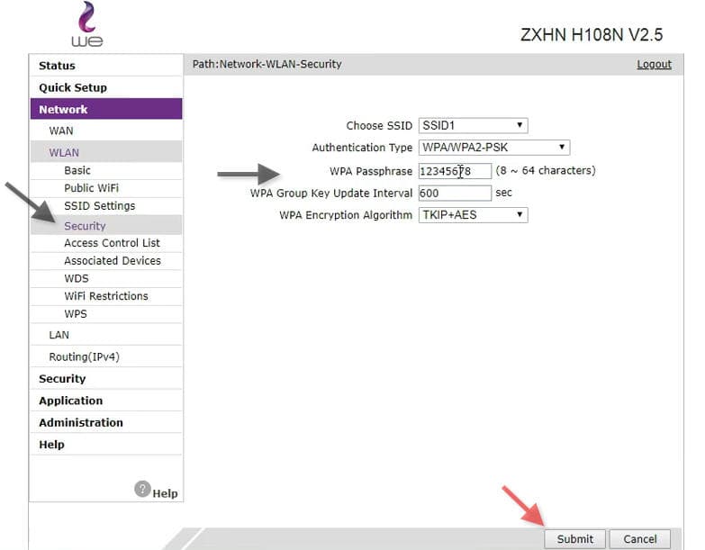The width and height of the screenshot is (705, 550).
Task: Select the Network menu section
Action: point(106,109)
